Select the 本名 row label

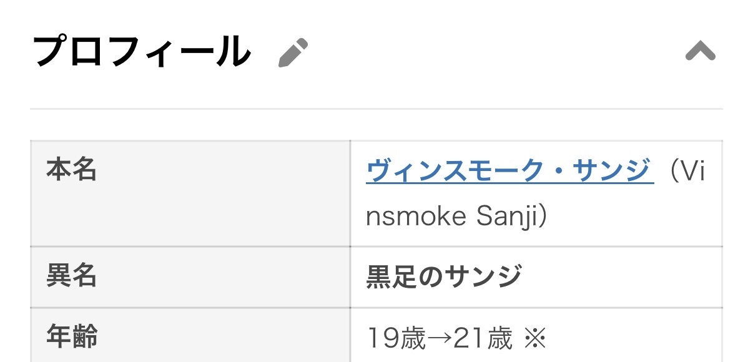[71, 170]
